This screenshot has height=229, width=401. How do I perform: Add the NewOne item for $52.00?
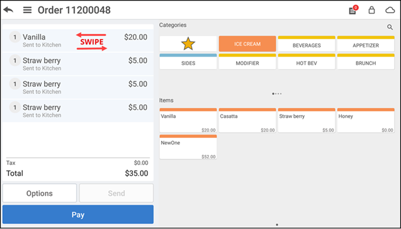pos(188,148)
